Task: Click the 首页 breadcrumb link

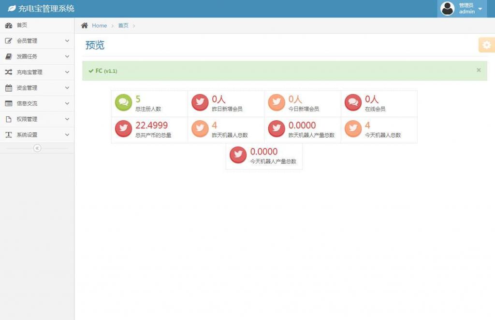Action: tap(123, 26)
